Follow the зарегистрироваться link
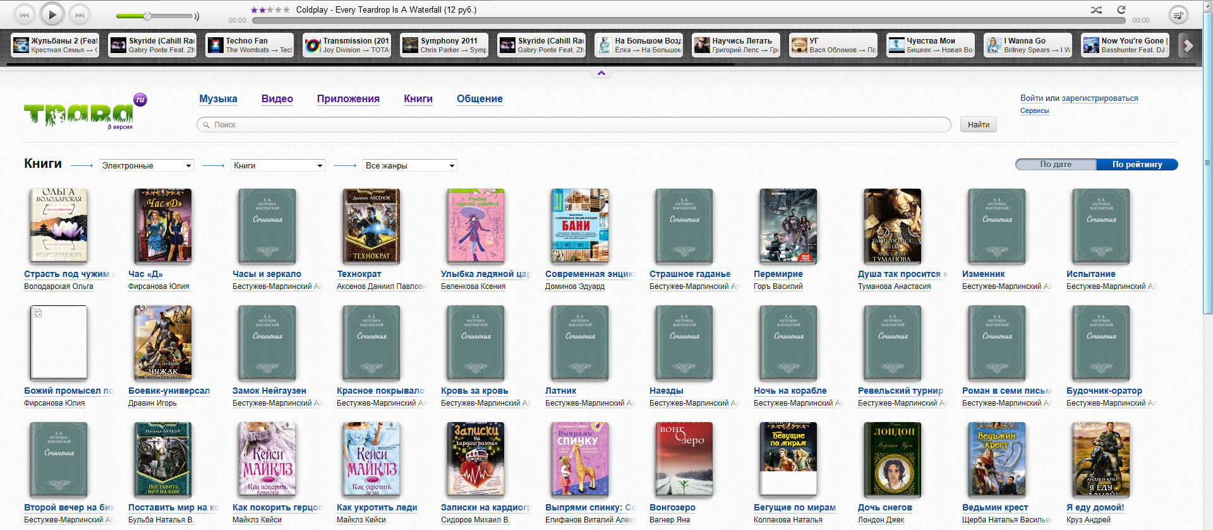Image resolution: width=1213 pixels, height=530 pixels. point(1099,98)
